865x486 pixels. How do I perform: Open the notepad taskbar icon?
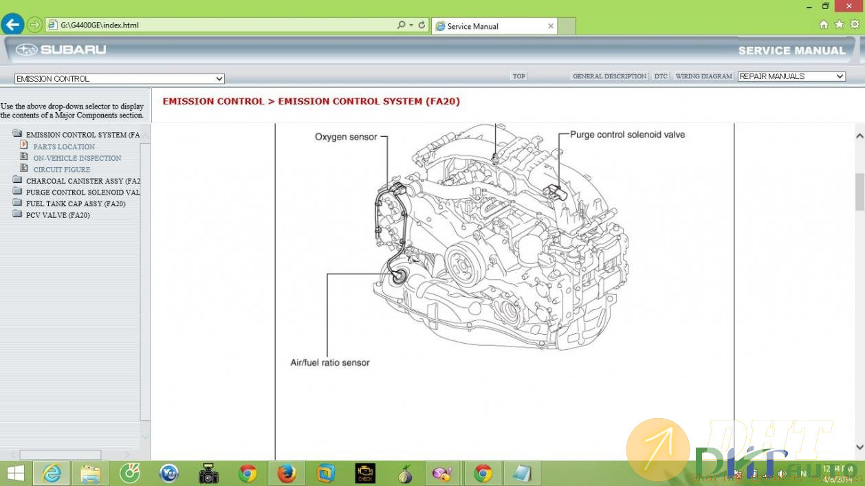tap(523, 474)
